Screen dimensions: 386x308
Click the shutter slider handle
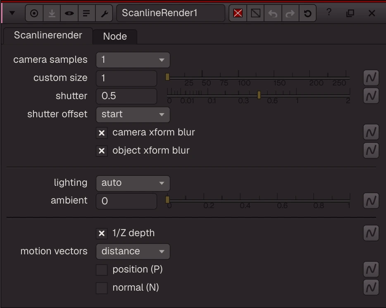259,95
